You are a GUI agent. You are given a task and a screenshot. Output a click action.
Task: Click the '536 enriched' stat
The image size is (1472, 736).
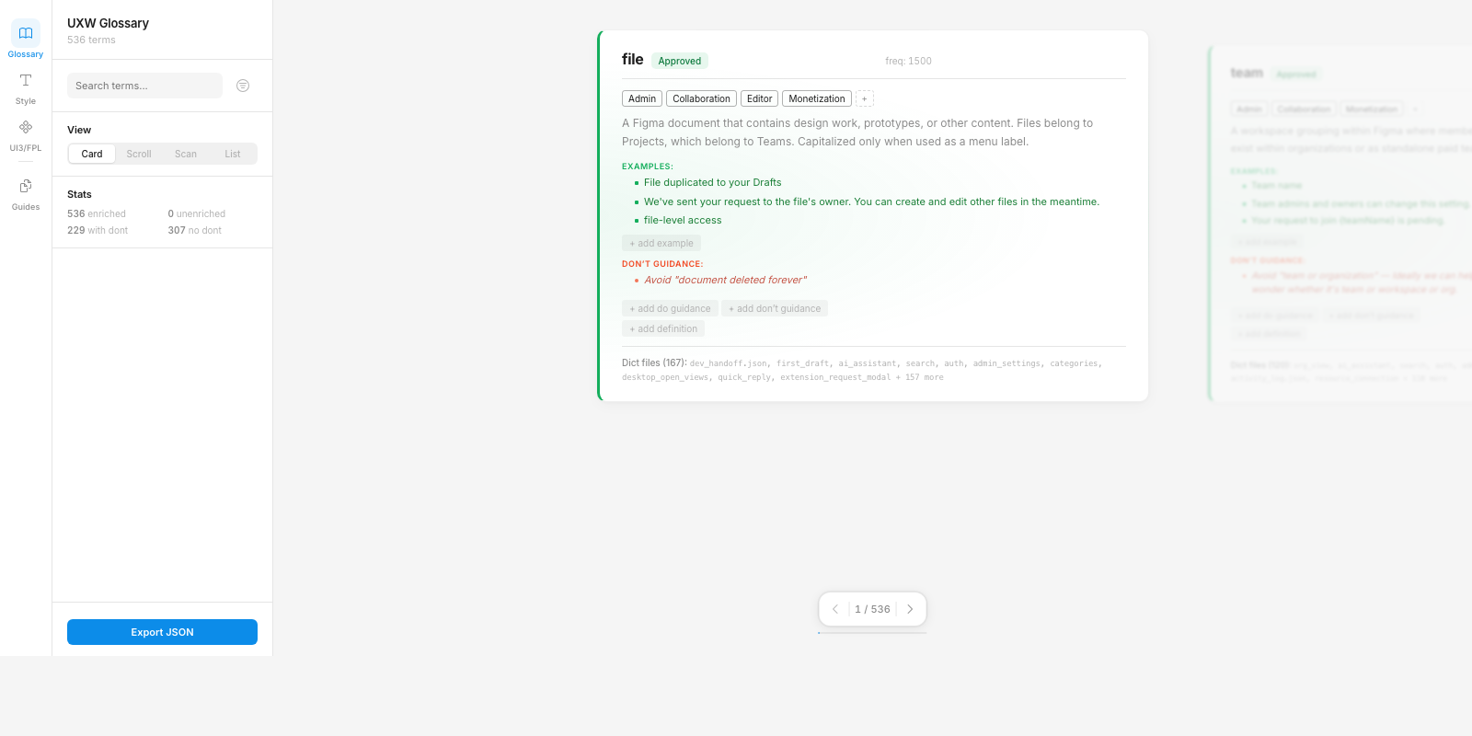(x=97, y=213)
